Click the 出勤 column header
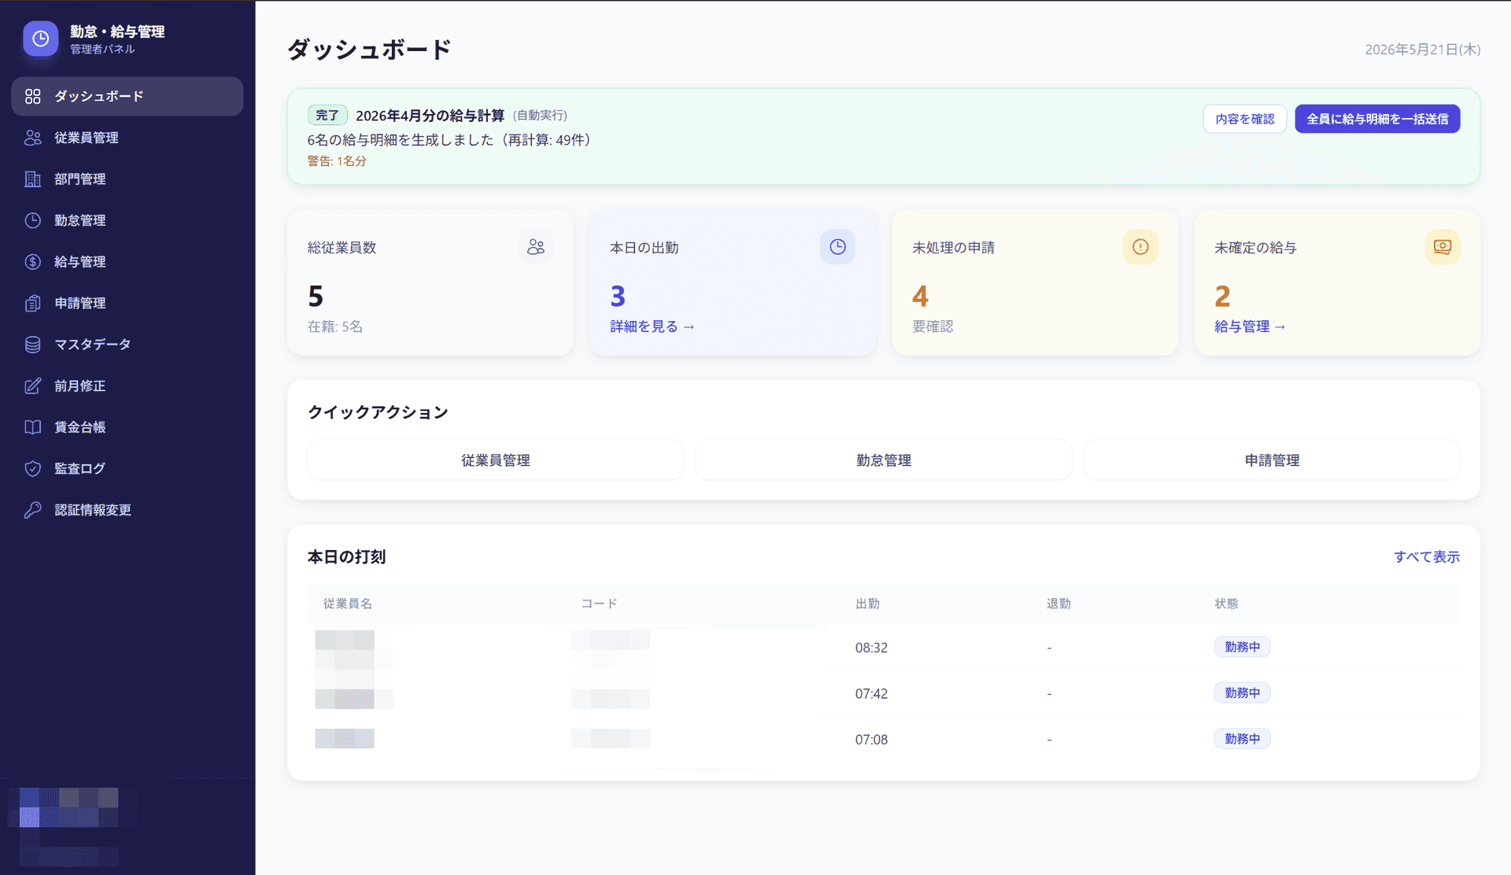Image resolution: width=1511 pixels, height=875 pixels. (867, 604)
